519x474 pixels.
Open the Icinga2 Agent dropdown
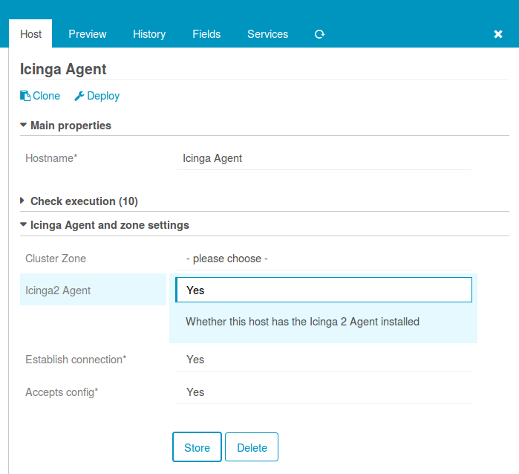pos(324,290)
